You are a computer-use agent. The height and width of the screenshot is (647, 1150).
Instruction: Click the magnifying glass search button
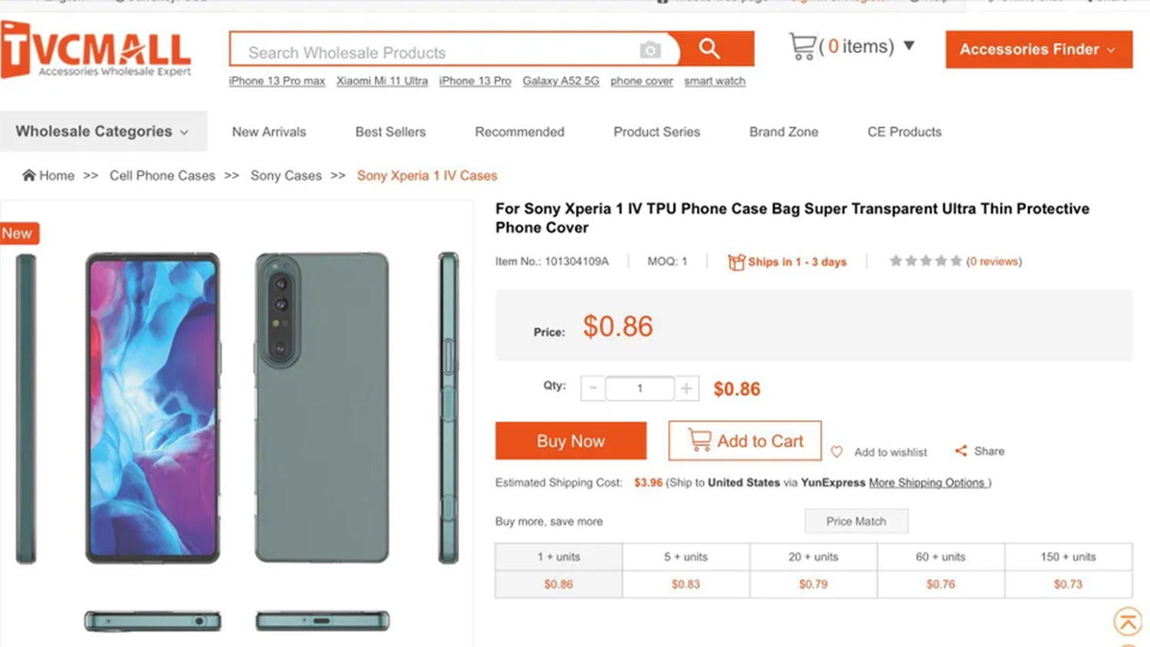[x=710, y=49]
